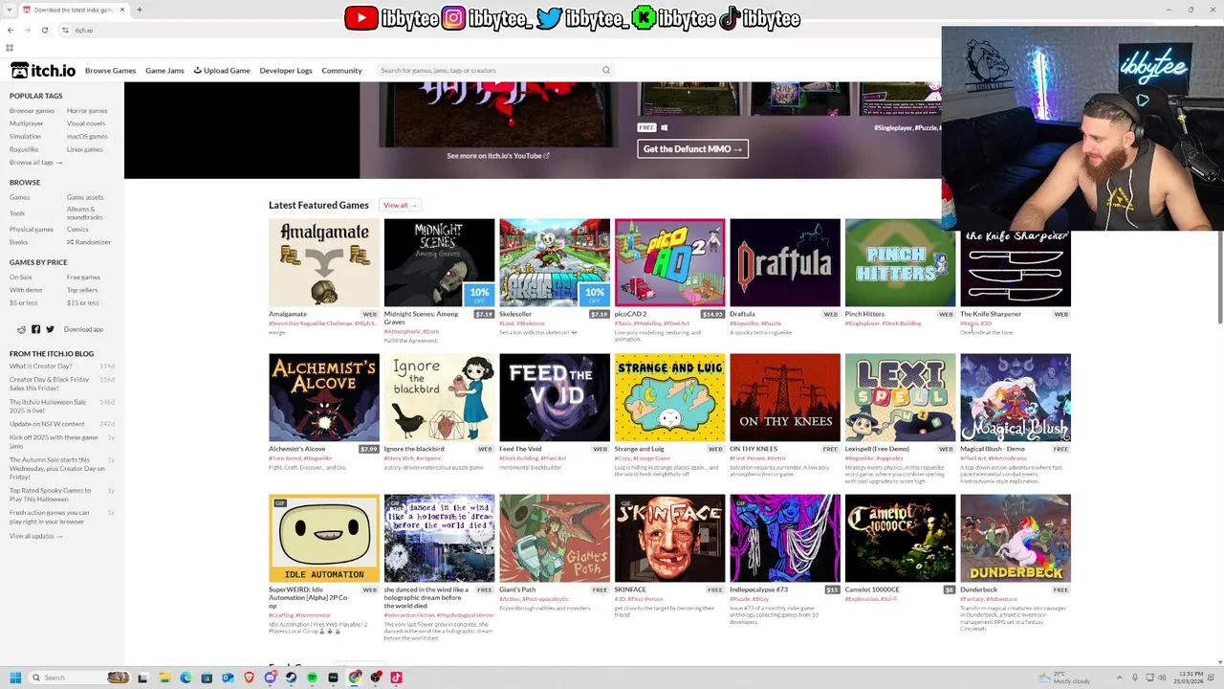Open the Magical Blush thumbnail
Image resolution: width=1224 pixels, height=689 pixels.
pyautogui.click(x=1016, y=397)
